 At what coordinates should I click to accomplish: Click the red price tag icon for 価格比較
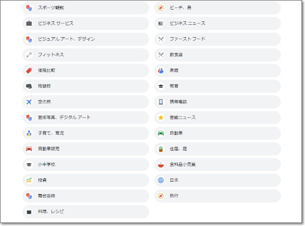pos(29,71)
